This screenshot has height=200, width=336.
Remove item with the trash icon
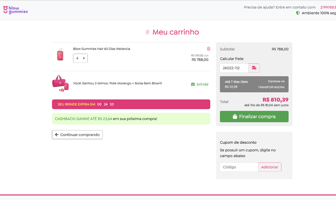click(208, 49)
